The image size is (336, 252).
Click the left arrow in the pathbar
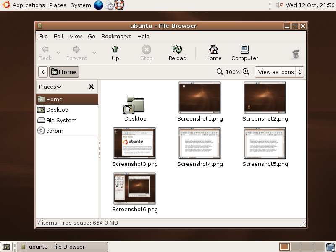click(43, 72)
